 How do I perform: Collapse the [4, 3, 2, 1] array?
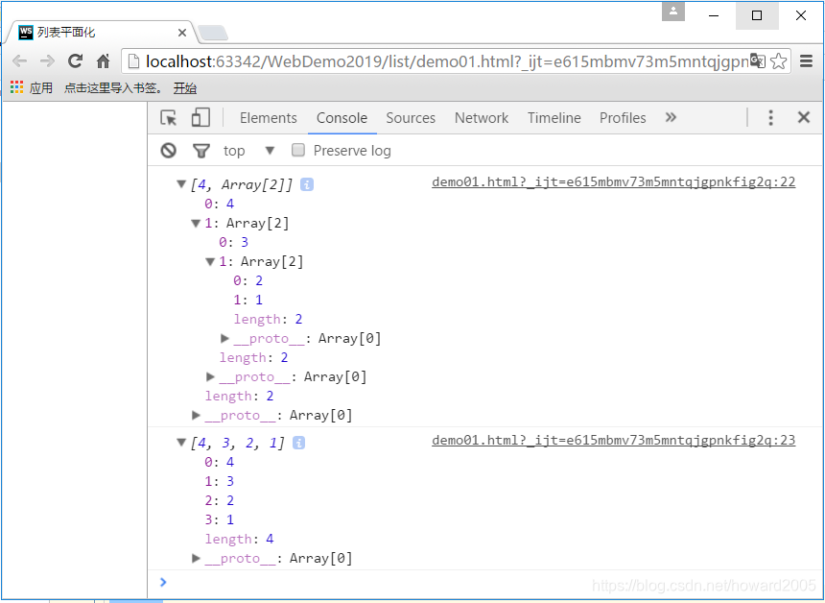[181, 443]
